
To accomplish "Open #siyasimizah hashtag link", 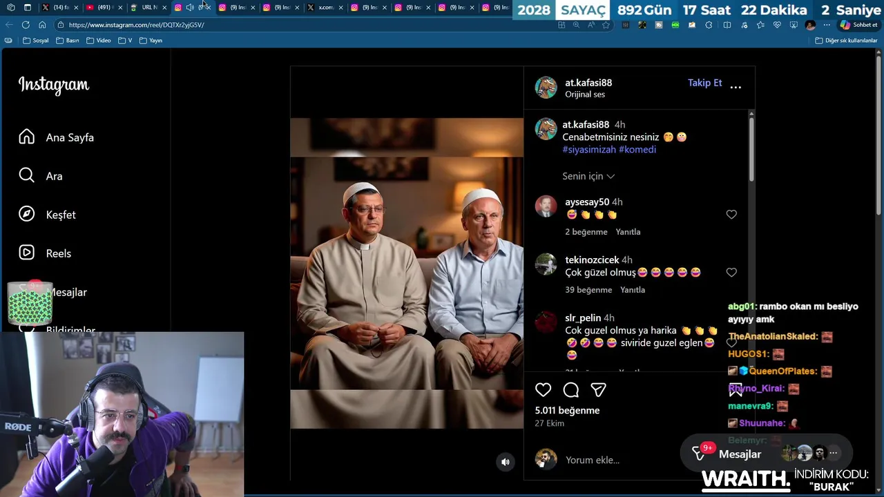I will coord(589,149).
